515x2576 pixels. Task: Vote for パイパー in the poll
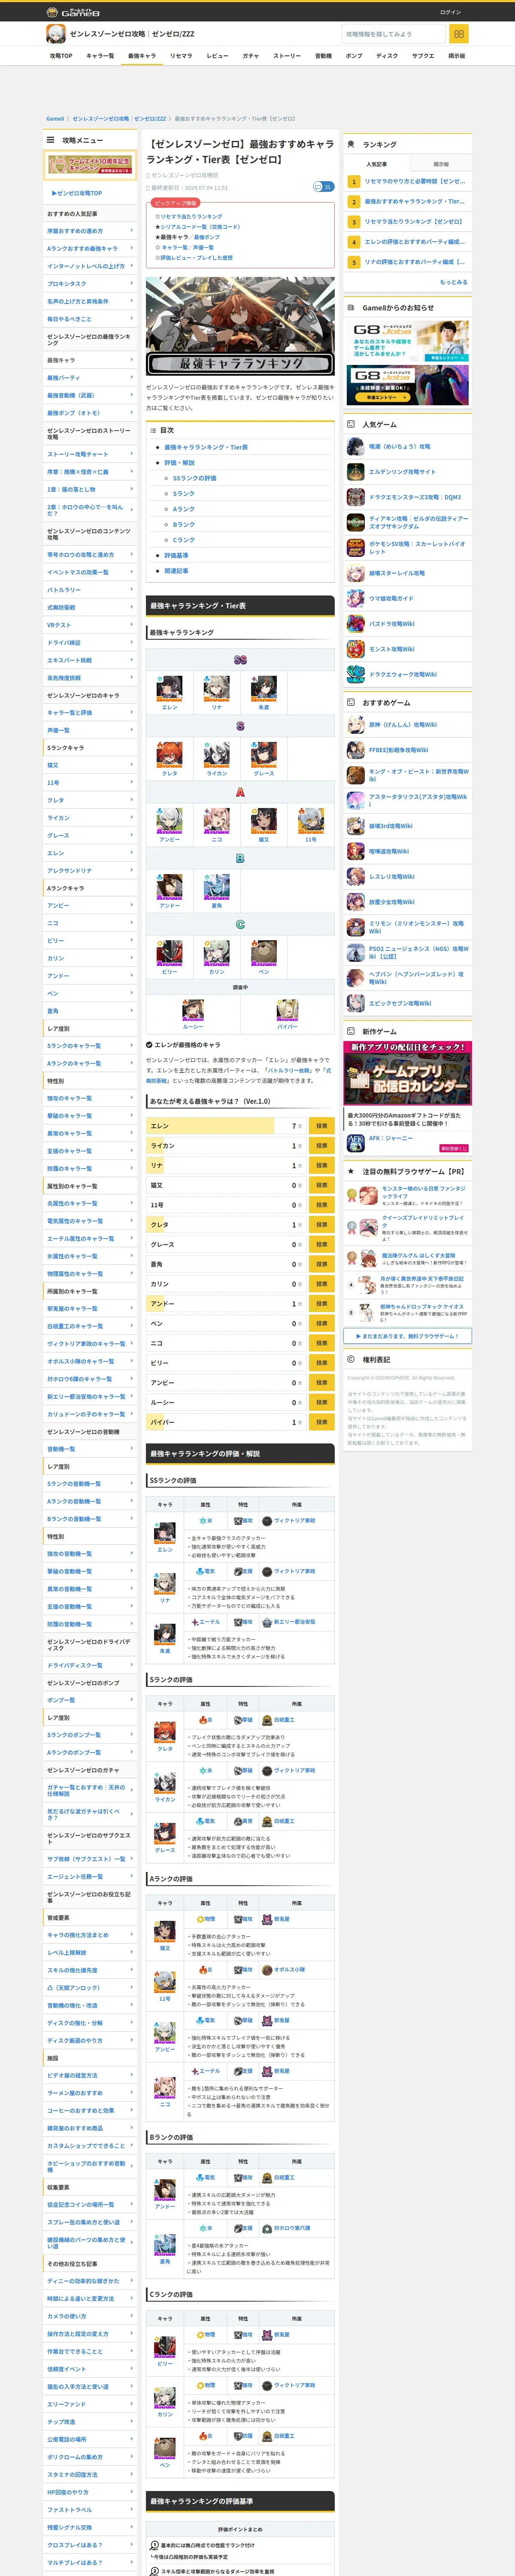[321, 1422]
